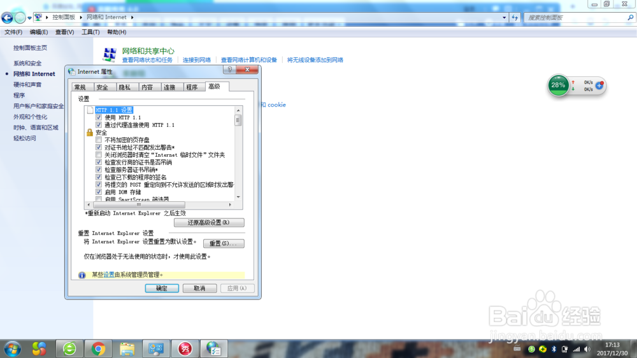Uncheck 使用 HTTP 1.1 checkbox
637x358 pixels.
99,117
